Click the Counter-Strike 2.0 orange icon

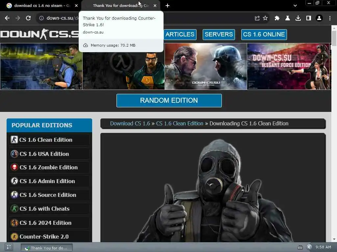coord(14,237)
